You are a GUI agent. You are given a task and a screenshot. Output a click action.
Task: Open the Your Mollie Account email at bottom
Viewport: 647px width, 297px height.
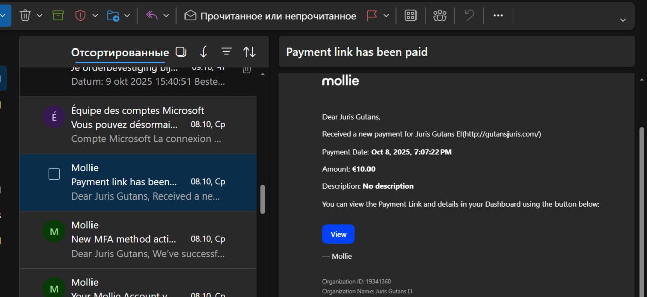click(x=138, y=283)
